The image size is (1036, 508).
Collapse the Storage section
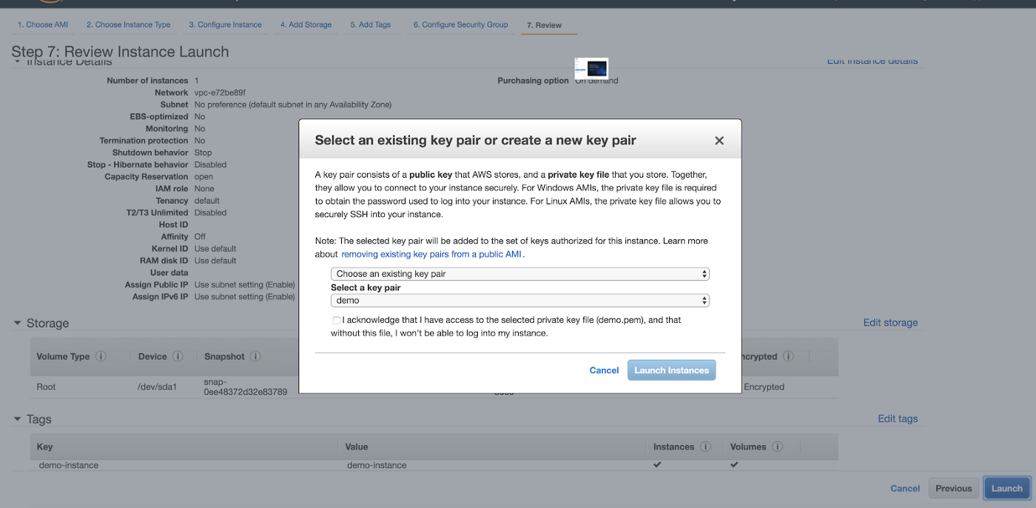click(17, 323)
